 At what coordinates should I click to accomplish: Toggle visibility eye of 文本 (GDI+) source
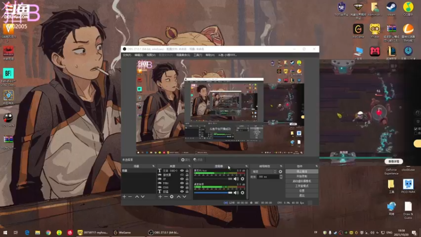click(x=182, y=171)
